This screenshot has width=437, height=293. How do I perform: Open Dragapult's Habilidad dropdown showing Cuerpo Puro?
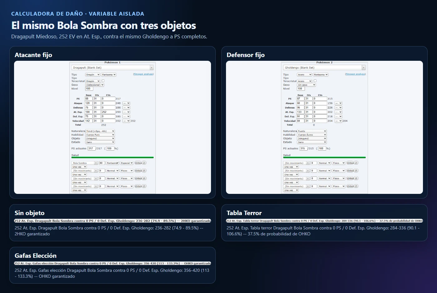click(x=100, y=135)
